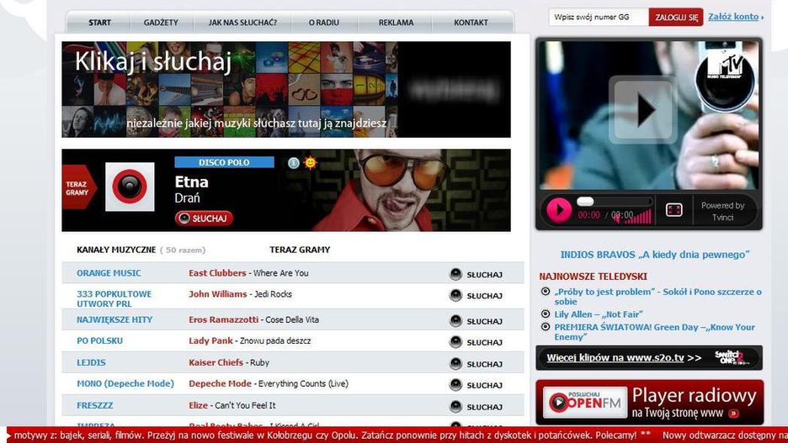Open the KONTAKT tab
788x443 pixels.
(471, 23)
